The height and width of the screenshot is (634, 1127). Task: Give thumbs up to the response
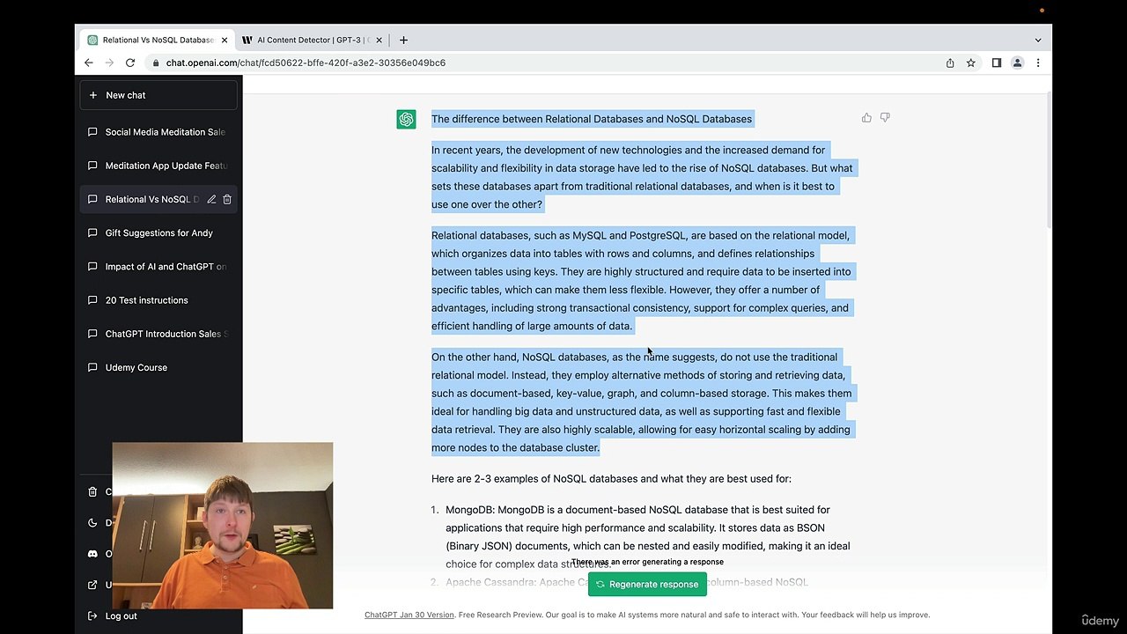tap(866, 118)
